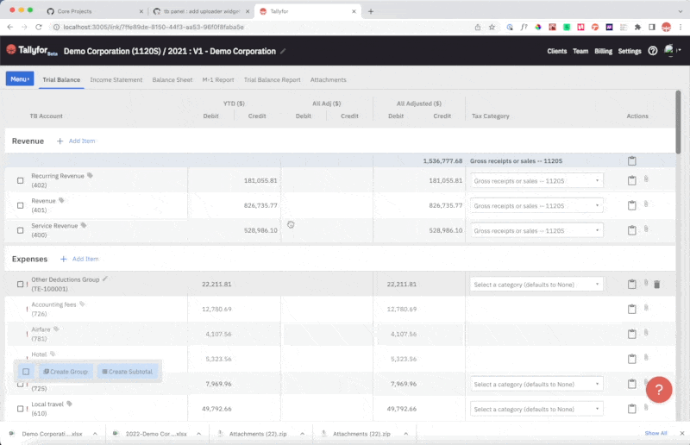Viewport: 690px width, 445px height.
Task: Open the M-1 Report tab
Action: tap(218, 79)
